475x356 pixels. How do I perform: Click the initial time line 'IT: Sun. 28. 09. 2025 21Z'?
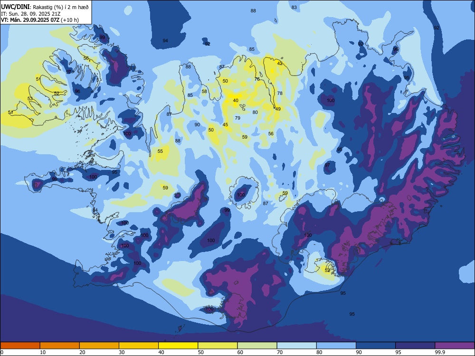30,14
